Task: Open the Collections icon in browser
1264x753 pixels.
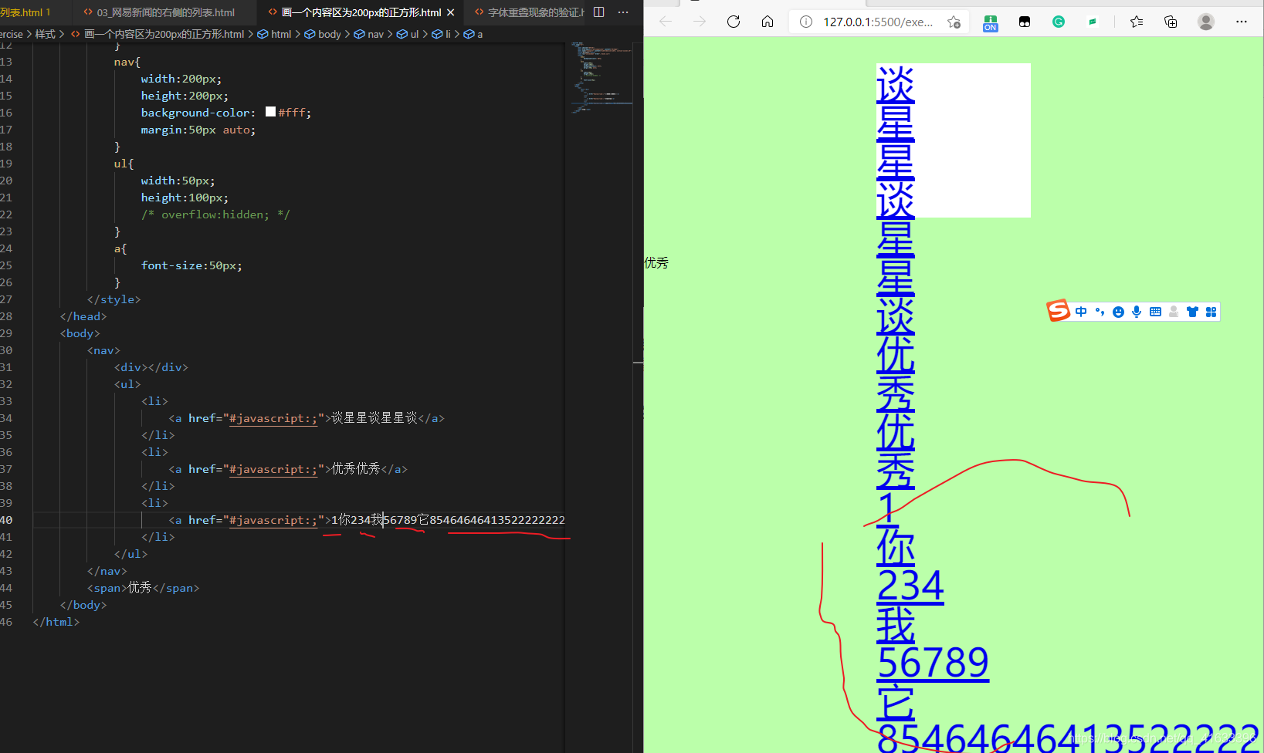Action: [x=1171, y=22]
